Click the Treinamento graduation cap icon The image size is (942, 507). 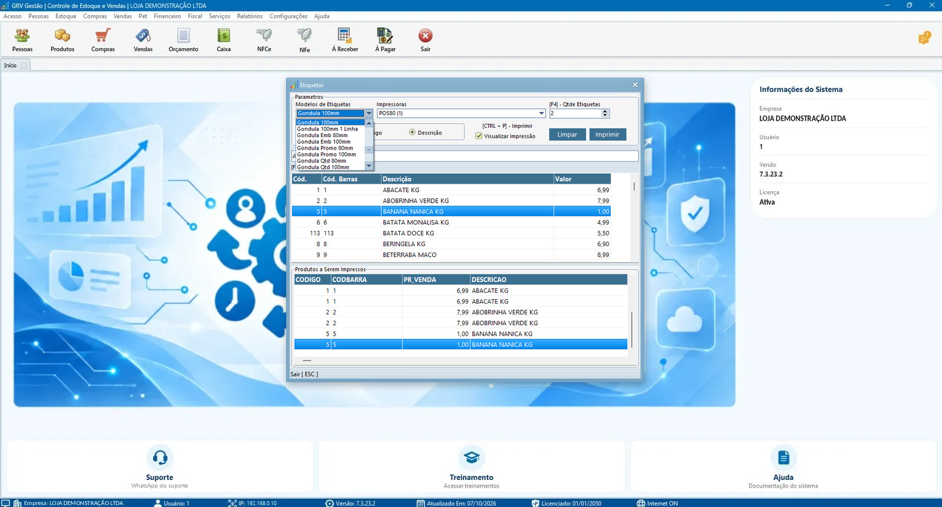[472, 457]
